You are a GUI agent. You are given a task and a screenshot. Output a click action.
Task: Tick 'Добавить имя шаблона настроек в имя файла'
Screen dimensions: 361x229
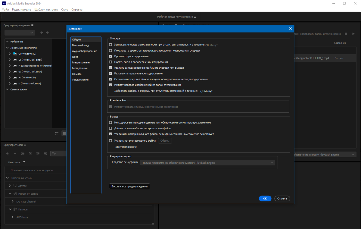click(111, 128)
